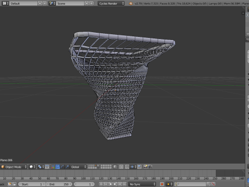Set the current frame number field
249x187 pixels.
click(84, 184)
